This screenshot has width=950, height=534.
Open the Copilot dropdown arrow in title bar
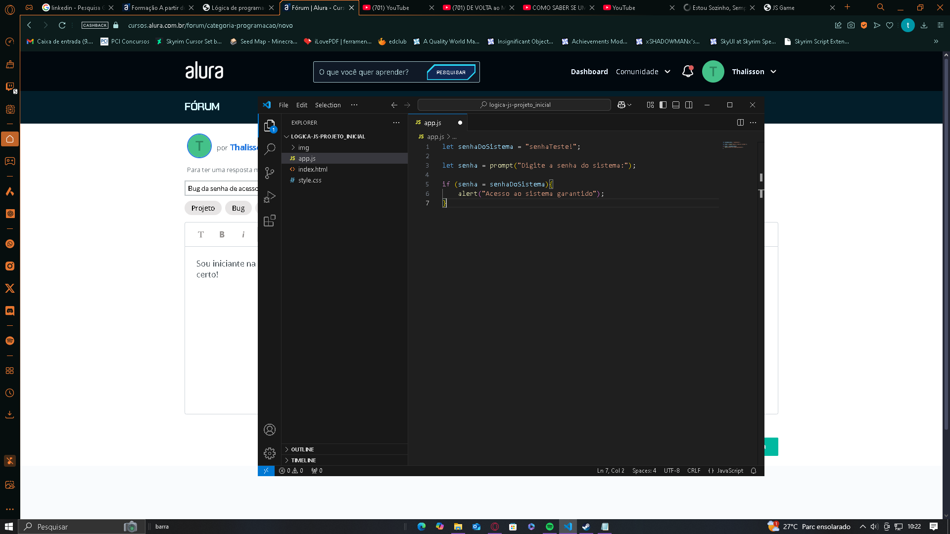(629, 105)
